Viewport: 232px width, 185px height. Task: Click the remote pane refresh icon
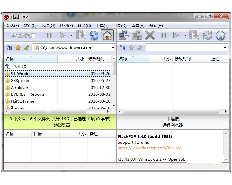[x=207, y=35]
